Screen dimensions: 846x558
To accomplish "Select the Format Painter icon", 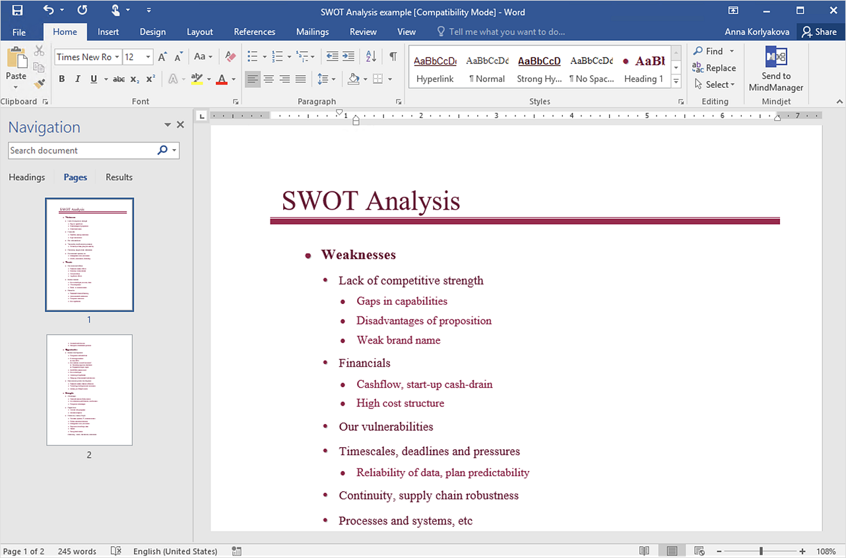I will (39, 83).
